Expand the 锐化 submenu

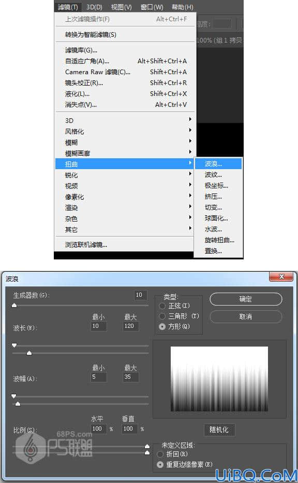tap(125, 175)
